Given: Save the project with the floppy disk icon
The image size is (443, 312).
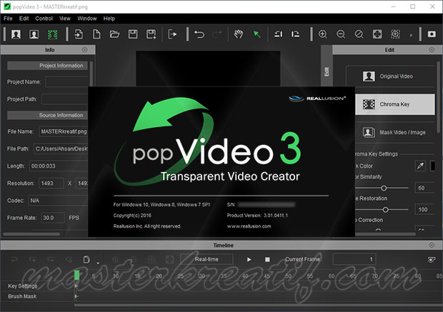Looking at the screenshot, I should (x=133, y=34).
